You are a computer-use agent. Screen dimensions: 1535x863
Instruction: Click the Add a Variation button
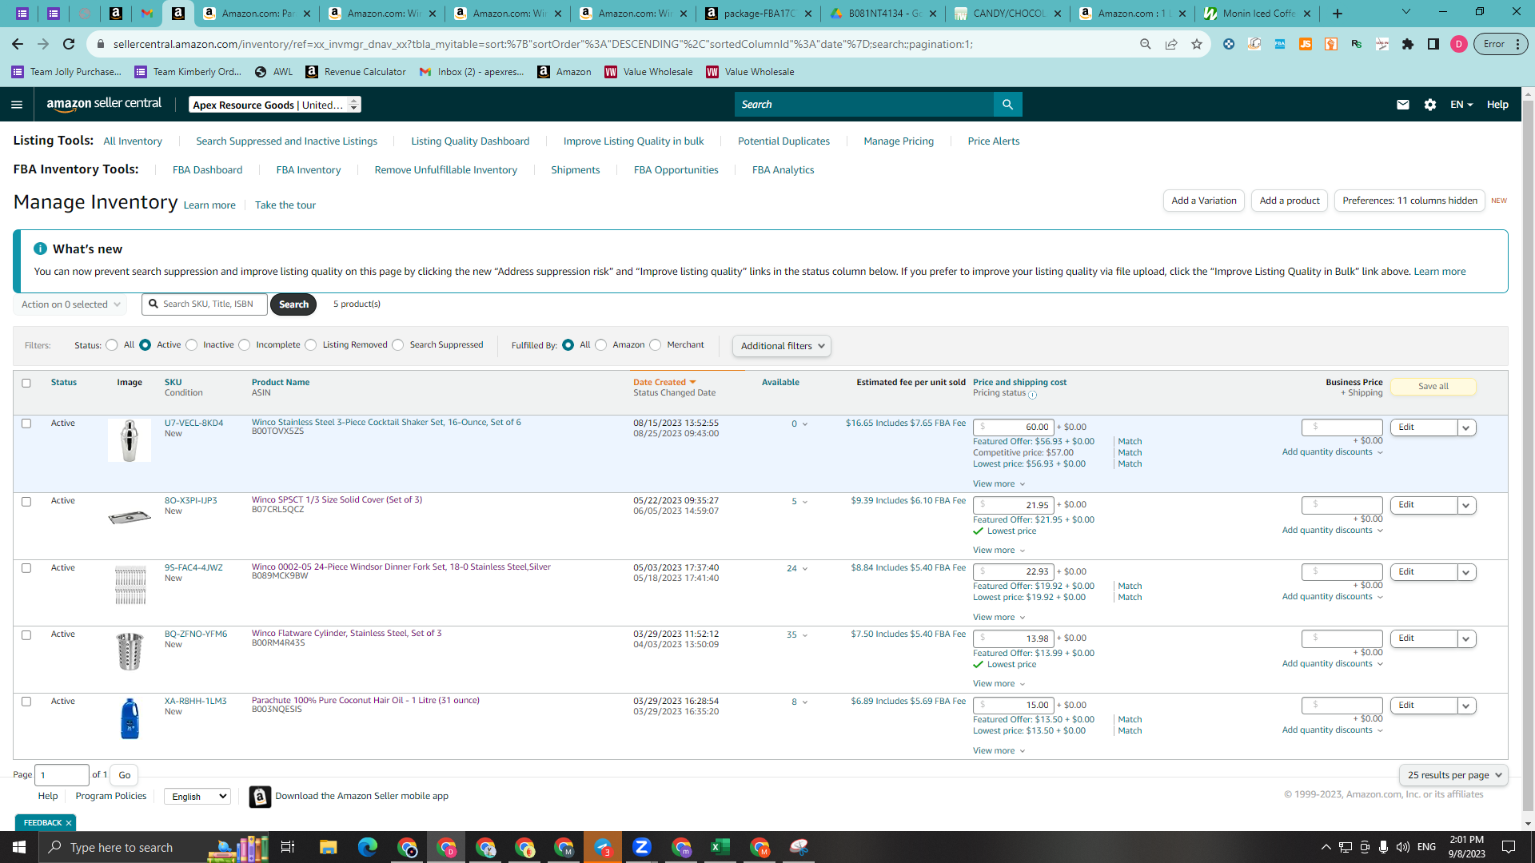1204,201
